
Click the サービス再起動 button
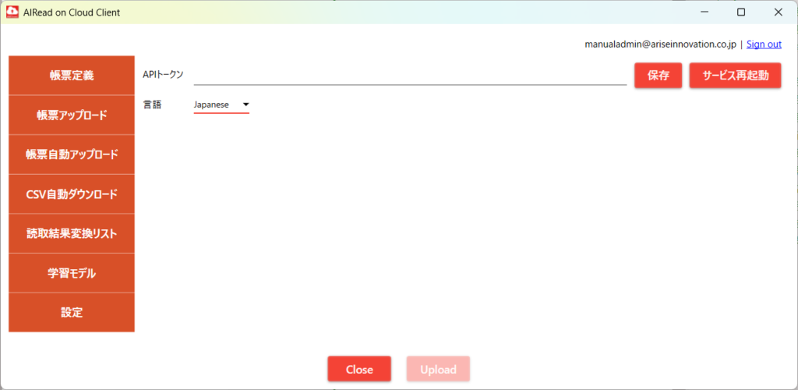tap(735, 76)
